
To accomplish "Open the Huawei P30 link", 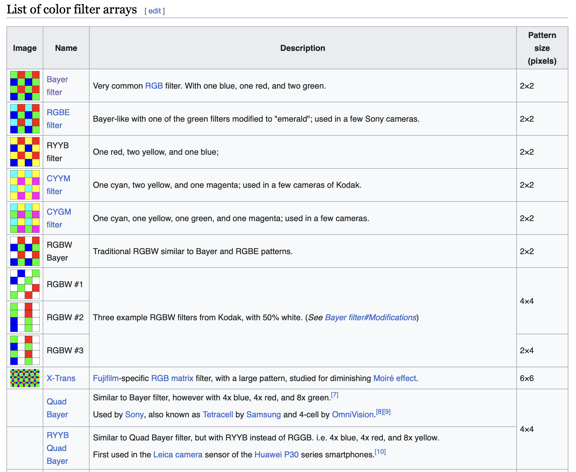I will point(276,455).
